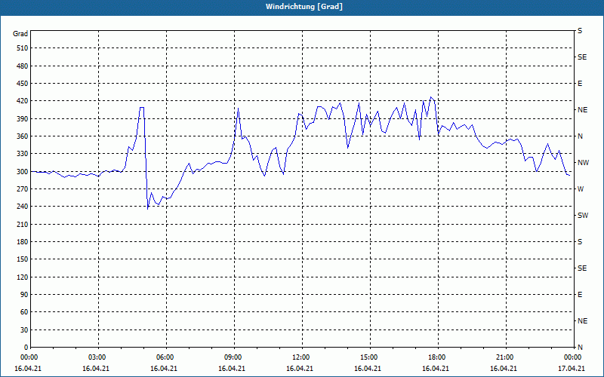Click the "03:00" time label
Screen dimensions: 604x377
click(97, 357)
